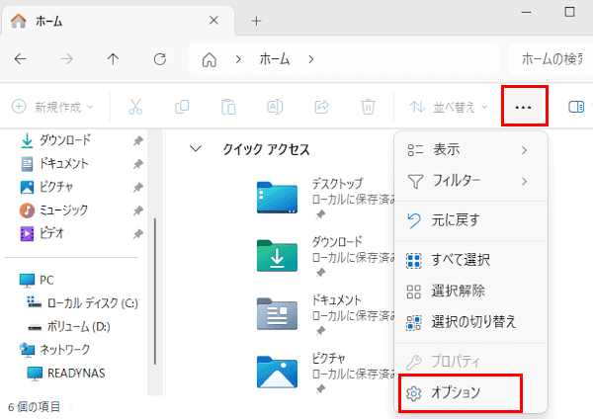Go up one folder level
The image size is (593, 419).
coord(113,59)
